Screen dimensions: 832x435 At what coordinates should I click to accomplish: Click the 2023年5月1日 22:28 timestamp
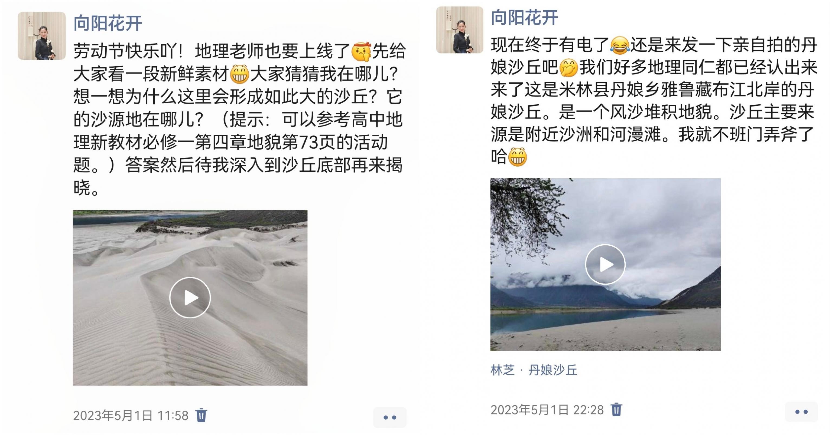[x=547, y=410]
